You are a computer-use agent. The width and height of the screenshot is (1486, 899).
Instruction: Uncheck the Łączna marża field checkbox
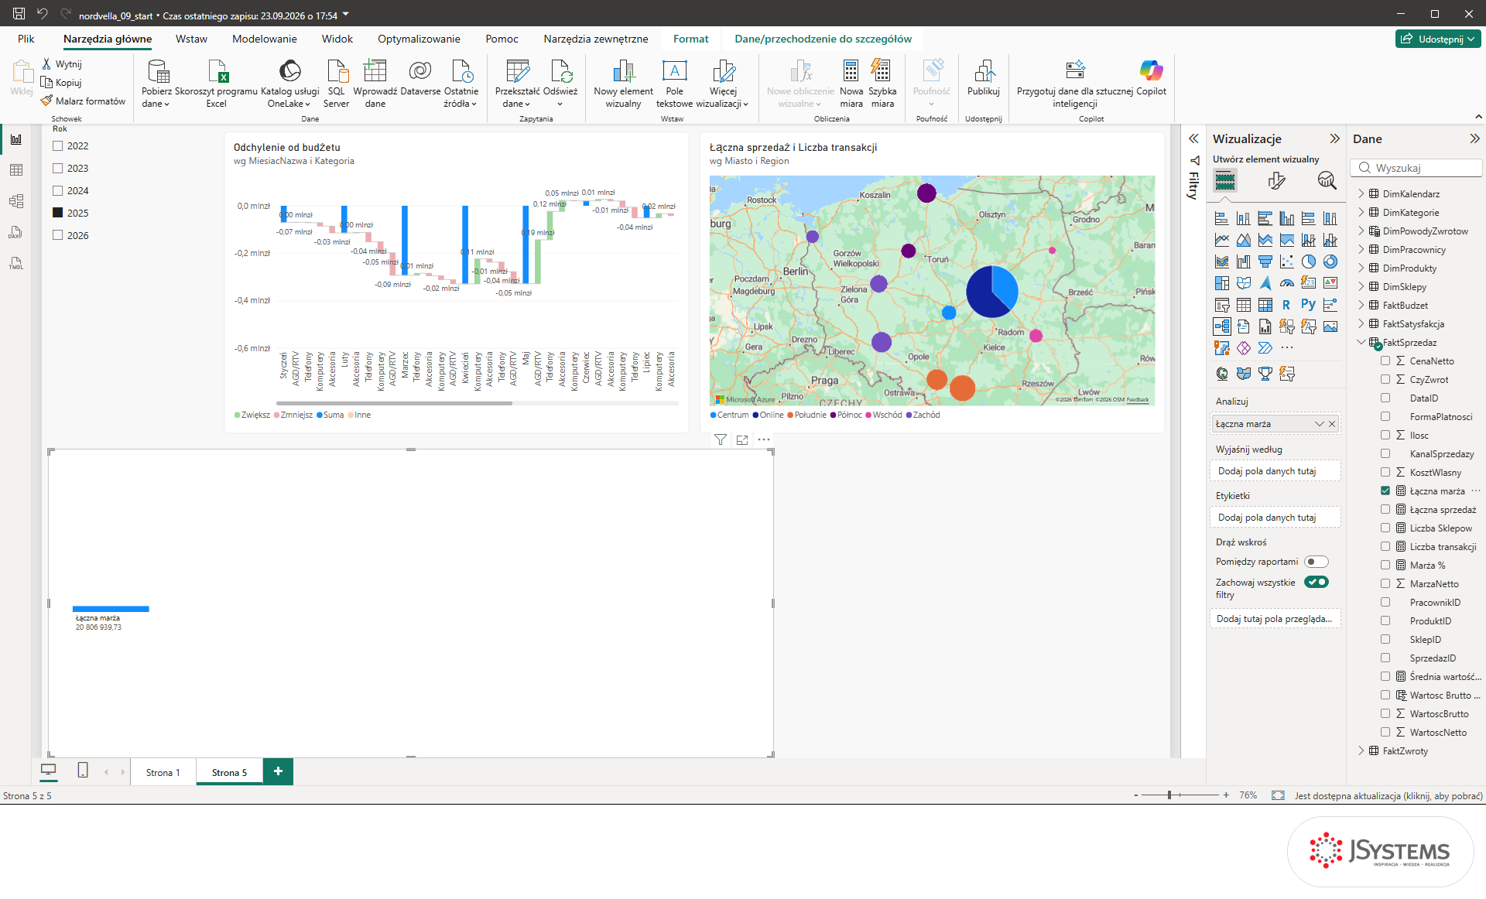1385,491
